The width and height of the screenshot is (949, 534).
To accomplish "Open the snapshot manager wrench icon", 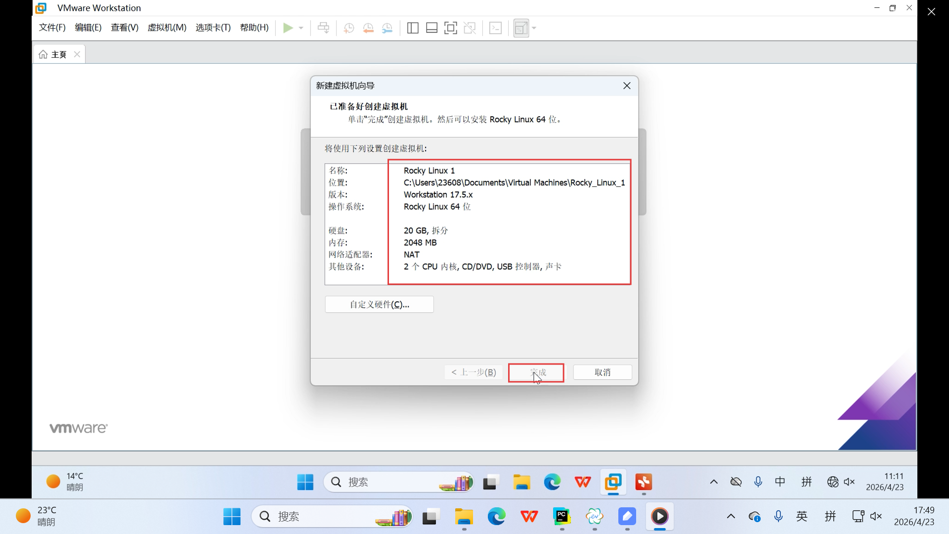I will coord(388,28).
